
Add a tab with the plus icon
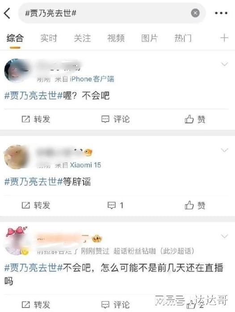[x=224, y=38]
